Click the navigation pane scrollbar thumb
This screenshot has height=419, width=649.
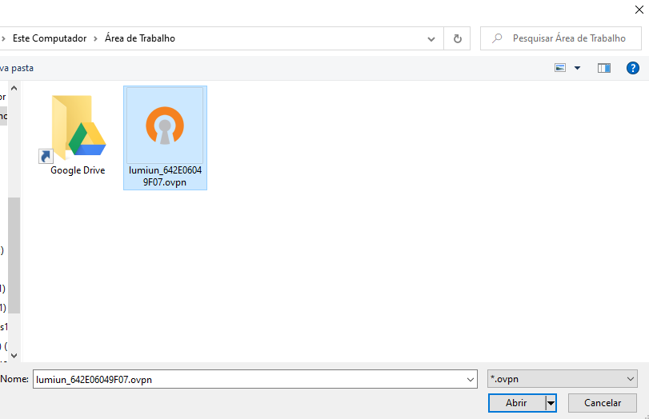click(x=14, y=255)
